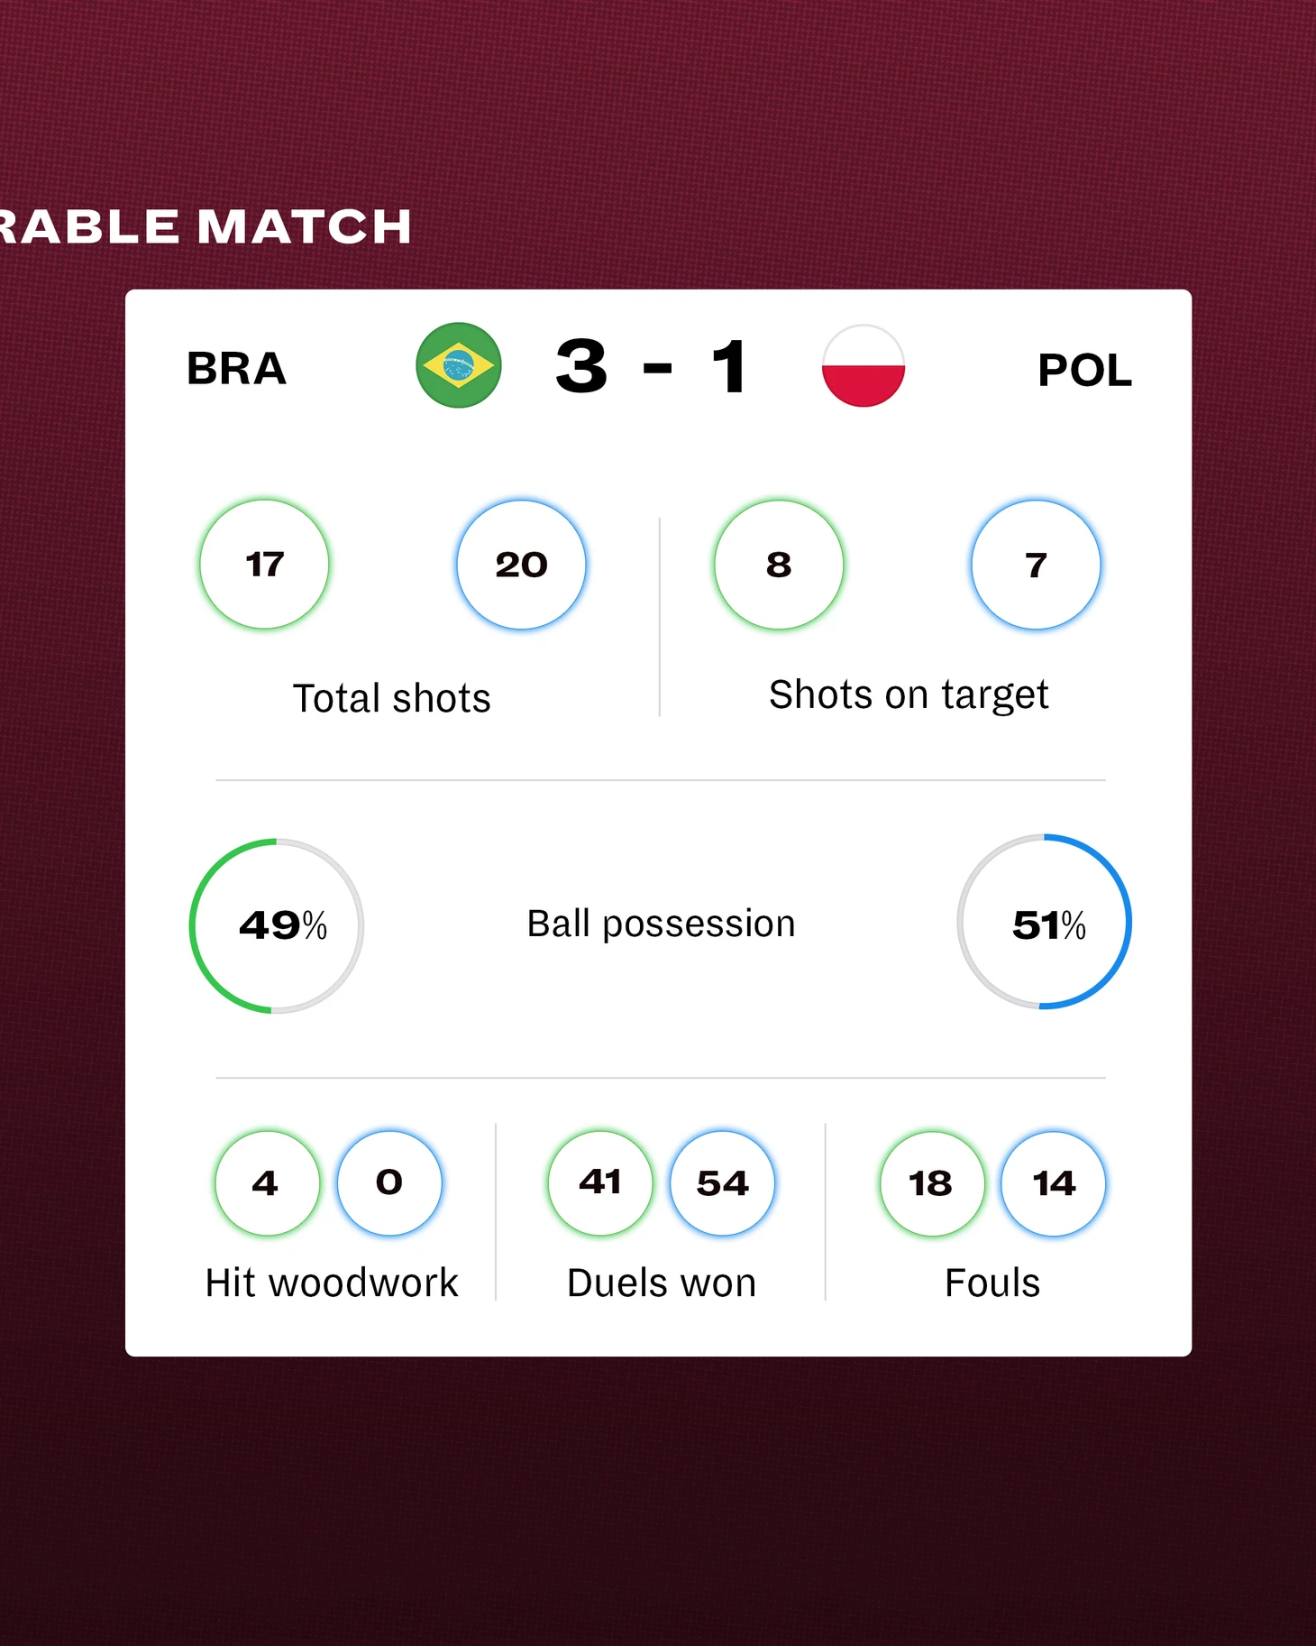Select Poland's duels won circle showing 54
The image size is (1316, 1646).
(722, 1183)
